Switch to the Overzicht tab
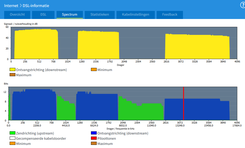The image size is (245, 148). (x=17, y=15)
